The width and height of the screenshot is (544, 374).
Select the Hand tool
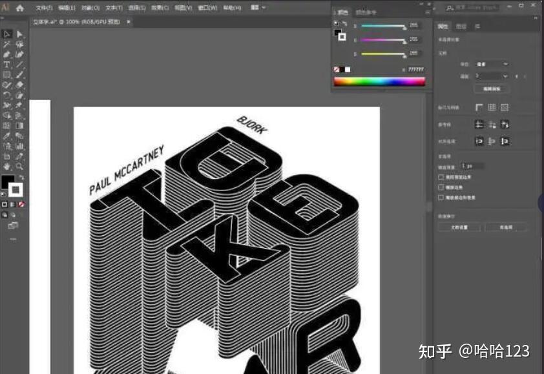click(x=7, y=167)
